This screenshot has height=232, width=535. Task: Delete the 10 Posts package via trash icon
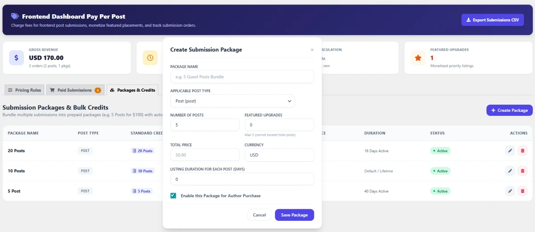[523, 171]
